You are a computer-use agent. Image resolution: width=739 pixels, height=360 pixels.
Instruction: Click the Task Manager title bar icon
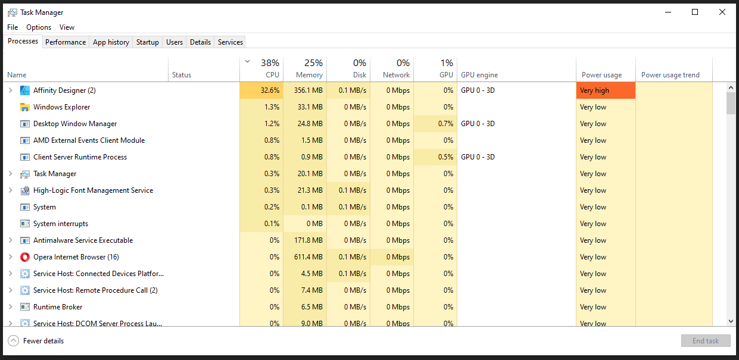coord(12,12)
